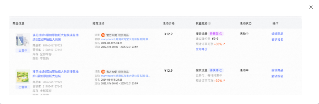Select the blue 待扶持 tag text
This screenshot has width=319, height=104.
coord(214,70)
